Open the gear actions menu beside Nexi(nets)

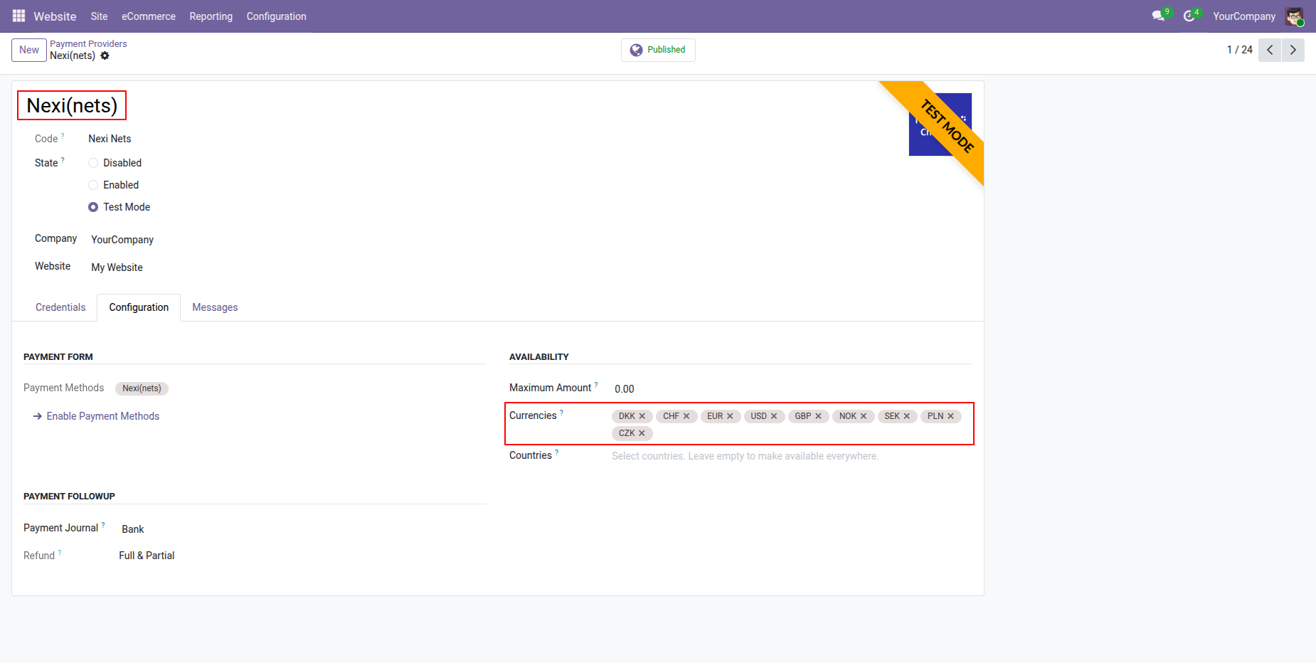[105, 55]
